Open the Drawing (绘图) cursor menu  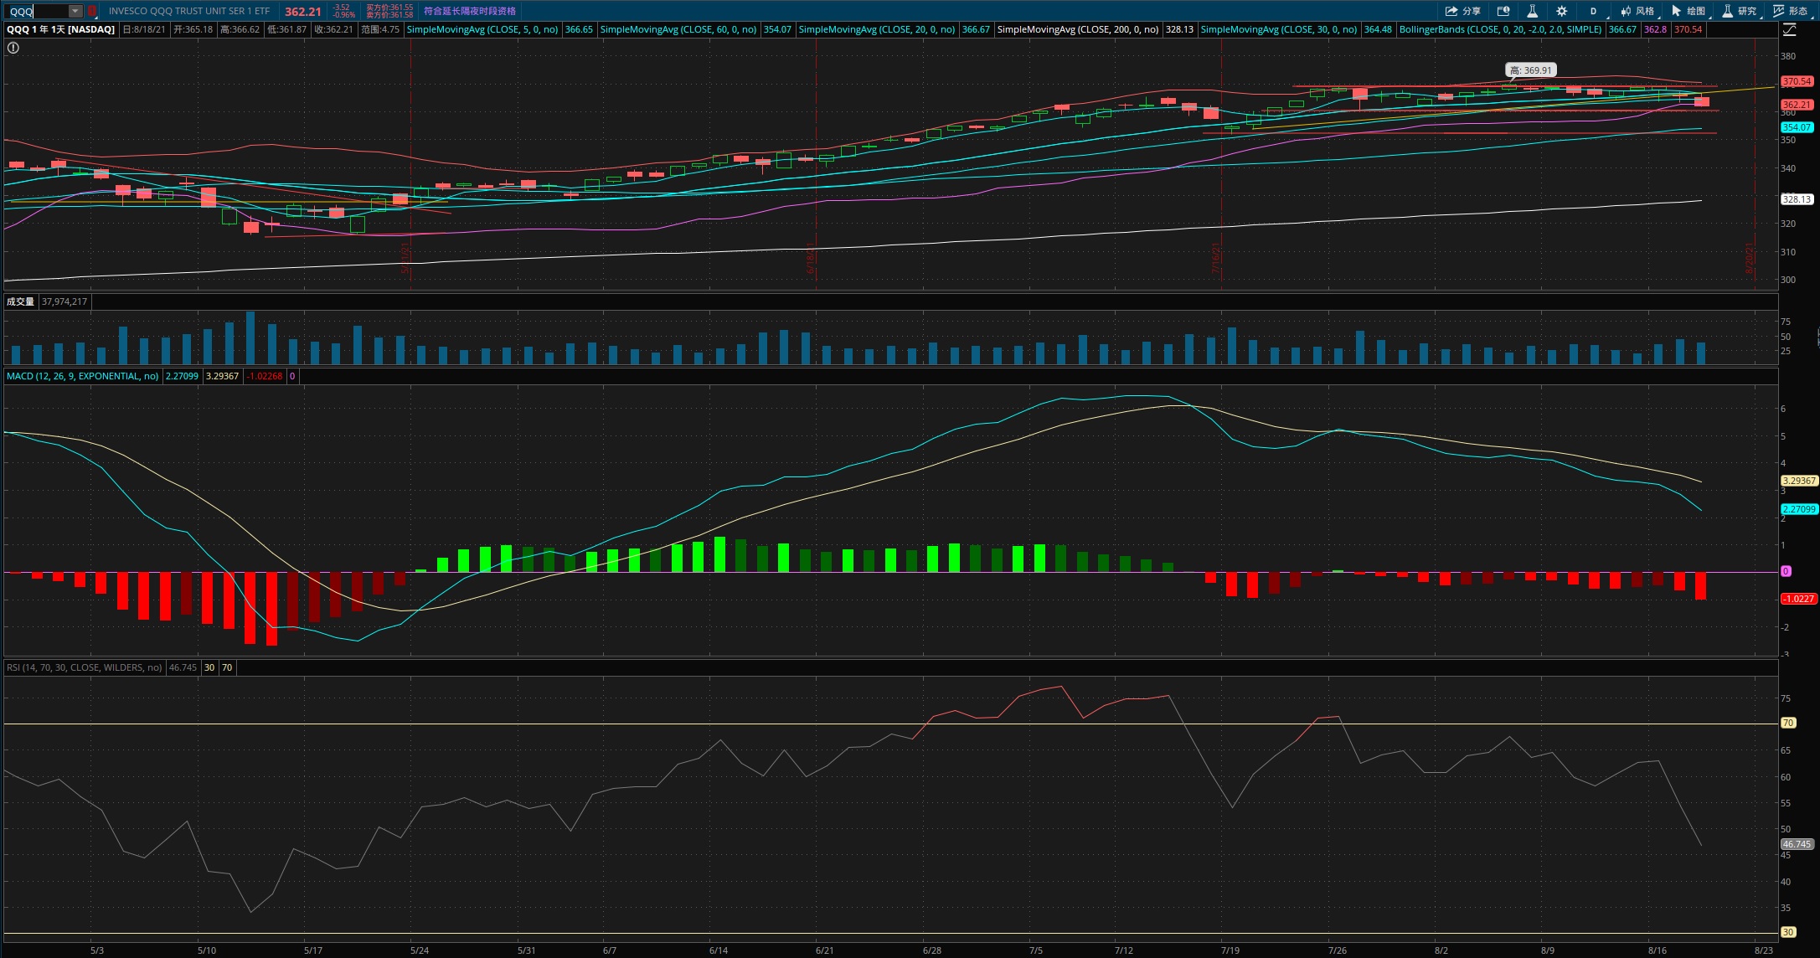[1688, 11]
